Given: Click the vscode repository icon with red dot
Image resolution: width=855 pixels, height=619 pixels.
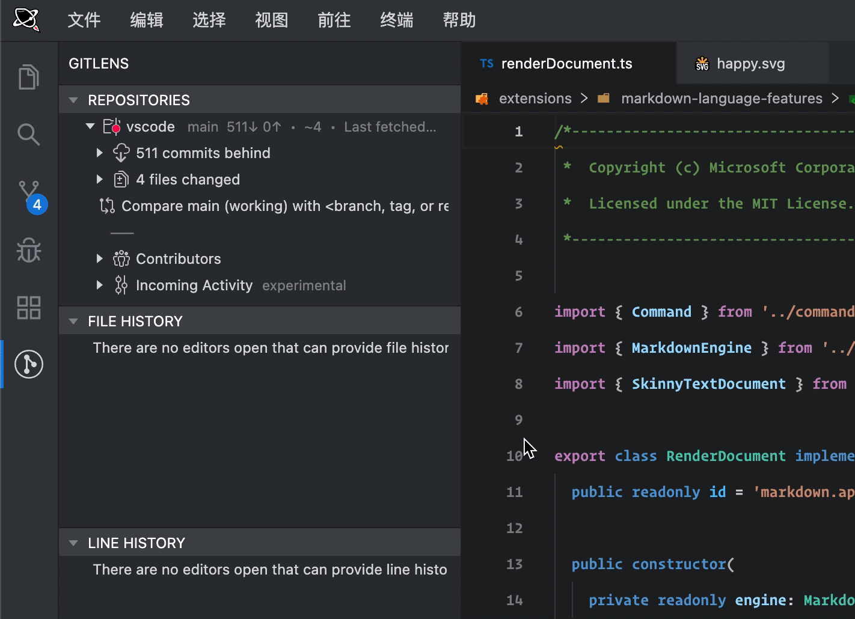Looking at the screenshot, I should (112, 127).
